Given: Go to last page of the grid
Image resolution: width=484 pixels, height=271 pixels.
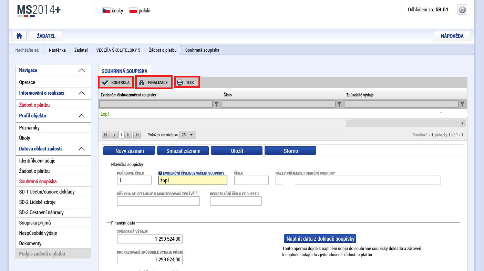Looking at the screenshot, I should click(137, 135).
